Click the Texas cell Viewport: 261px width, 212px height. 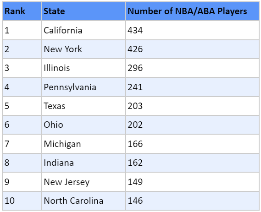[84, 106]
